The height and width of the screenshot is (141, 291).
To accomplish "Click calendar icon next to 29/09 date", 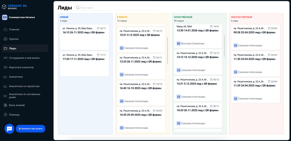I will point(154,111).
